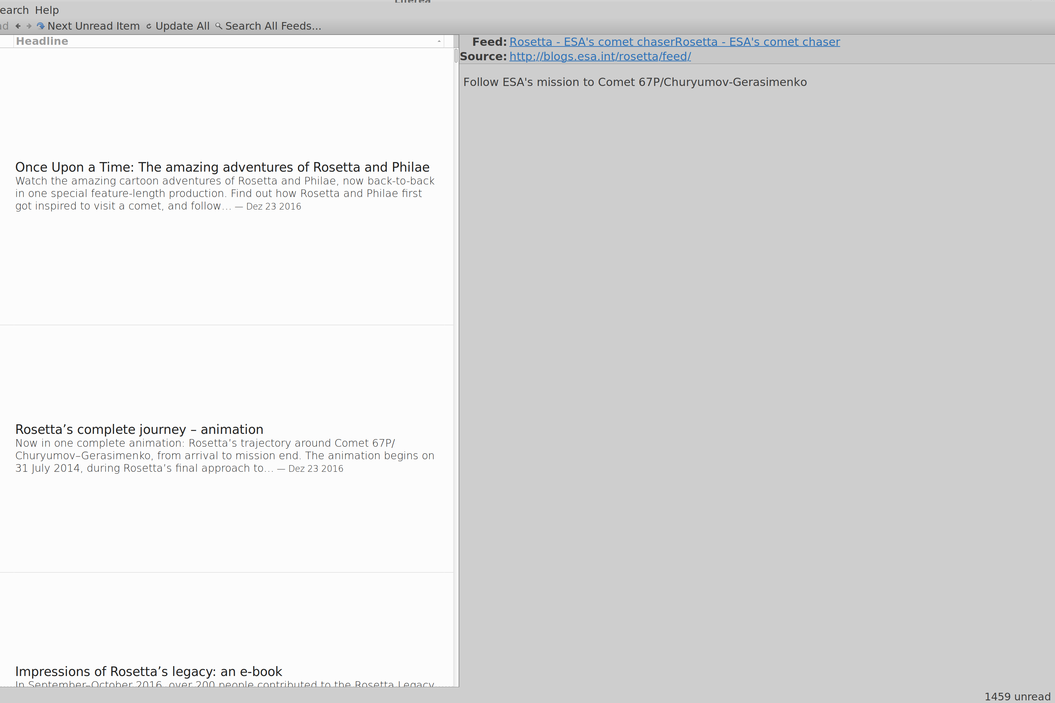Open the blogs.esa.int/rosetta/feed source URL
The image size is (1055, 703).
click(x=600, y=56)
